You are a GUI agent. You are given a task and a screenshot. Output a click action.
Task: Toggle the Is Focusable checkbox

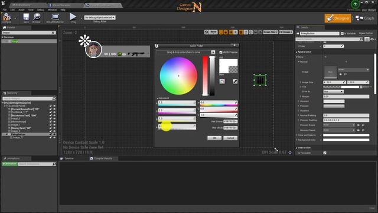tap(325, 153)
